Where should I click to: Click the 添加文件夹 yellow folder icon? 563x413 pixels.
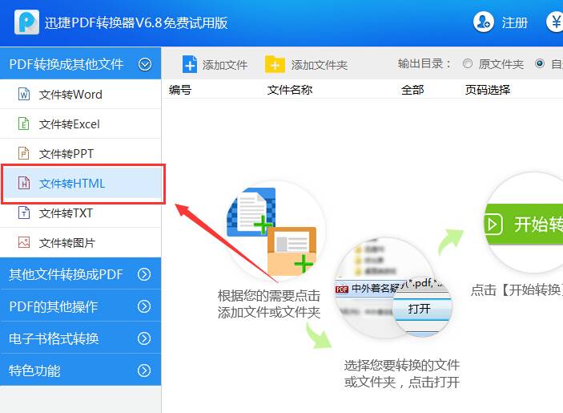point(275,65)
